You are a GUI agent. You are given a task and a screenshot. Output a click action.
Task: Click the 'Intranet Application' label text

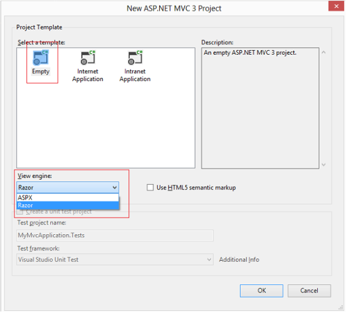(135, 75)
